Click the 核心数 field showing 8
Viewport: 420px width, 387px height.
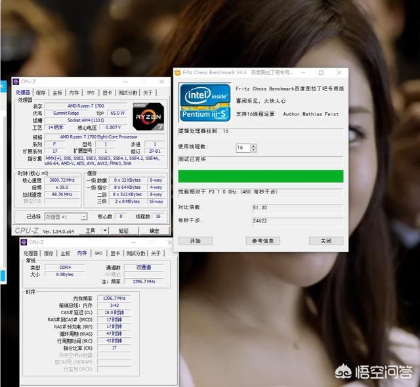[121, 216]
